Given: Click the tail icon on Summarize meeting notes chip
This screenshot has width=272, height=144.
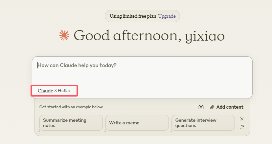Looking at the screenshot, I should [40, 130].
